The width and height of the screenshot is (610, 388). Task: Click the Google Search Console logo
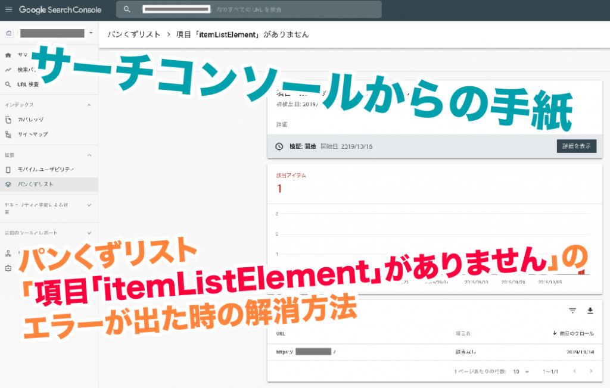pos(60,10)
